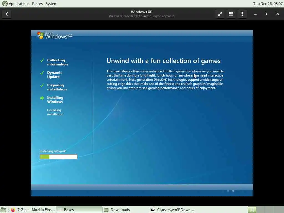Open the keyboard shortcuts icon
284x213 pixels.
click(x=231, y=14)
